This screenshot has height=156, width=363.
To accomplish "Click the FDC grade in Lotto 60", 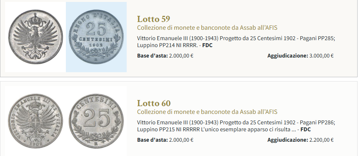I will [306, 130].
